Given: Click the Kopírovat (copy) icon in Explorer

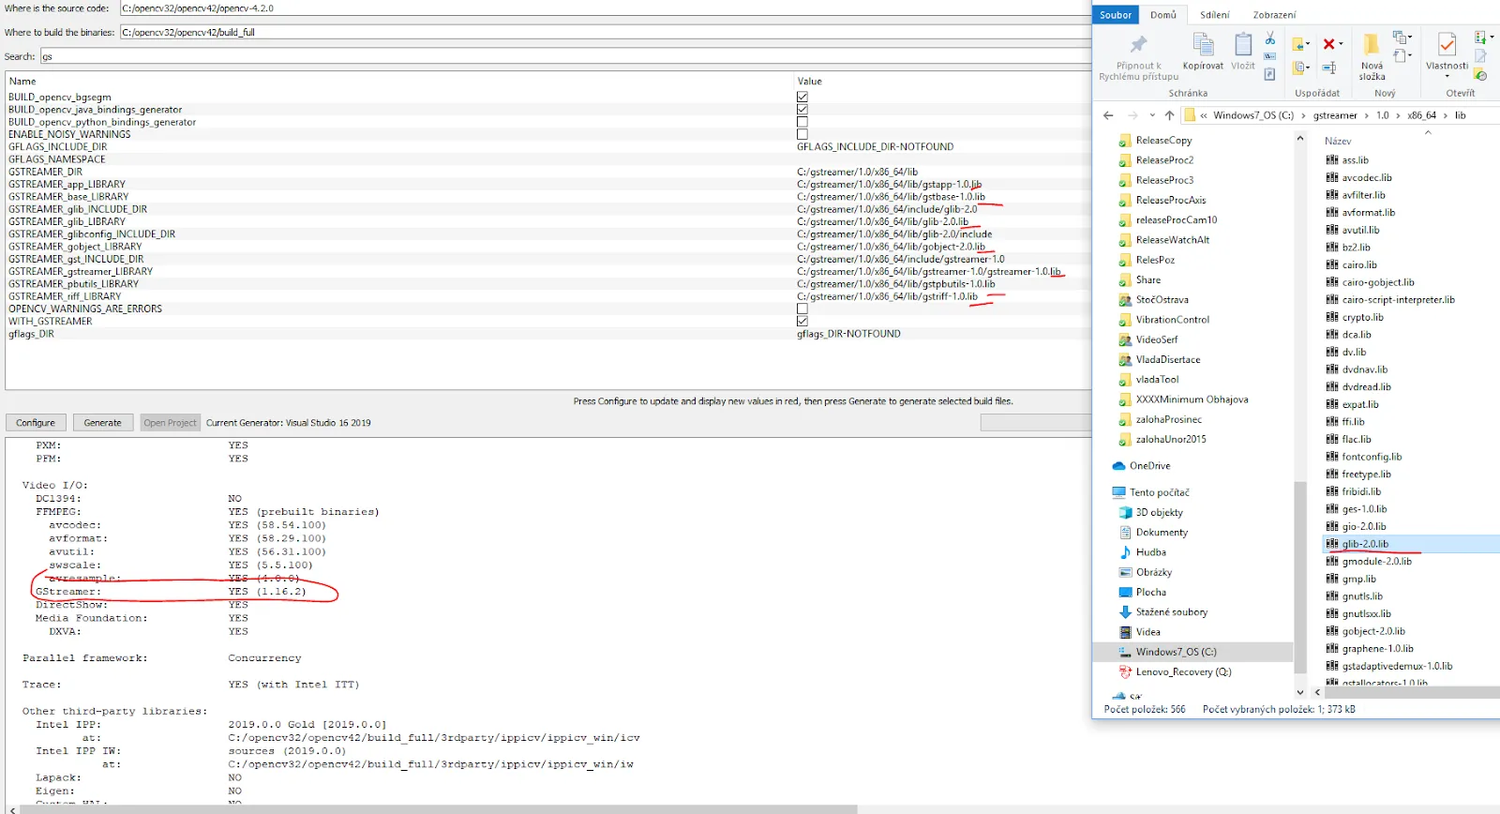Looking at the screenshot, I should (x=1203, y=44).
